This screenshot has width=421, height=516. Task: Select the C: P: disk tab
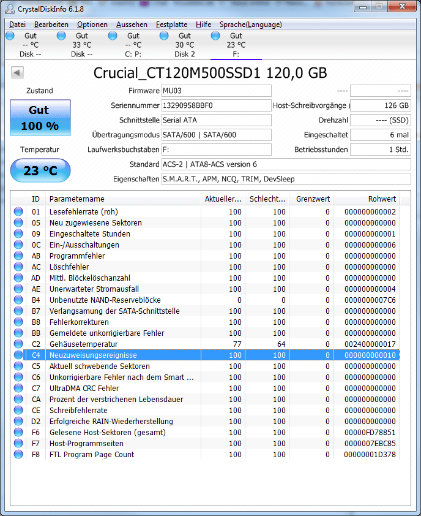pyautogui.click(x=133, y=45)
